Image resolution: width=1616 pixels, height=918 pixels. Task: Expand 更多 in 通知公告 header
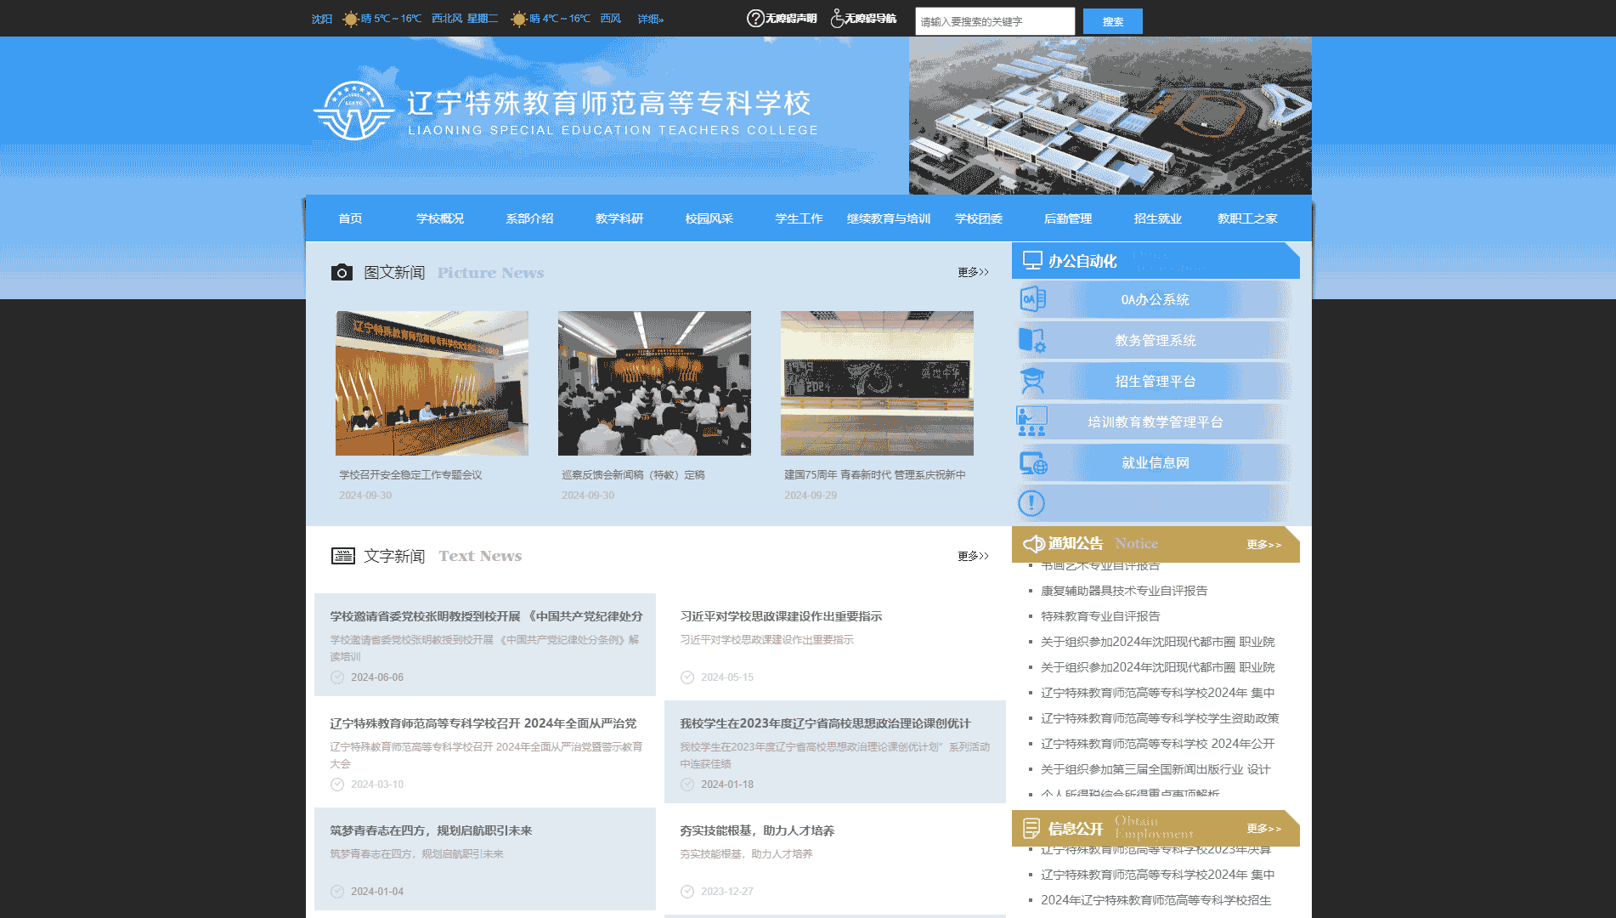[x=1264, y=545]
